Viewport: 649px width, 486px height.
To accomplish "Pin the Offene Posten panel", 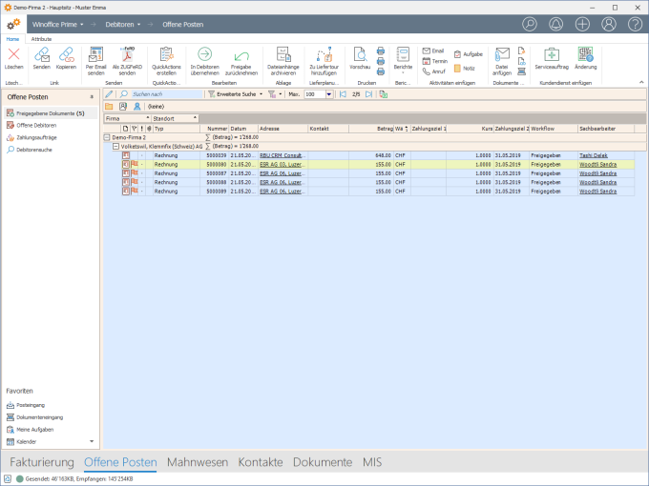I will coord(92,97).
